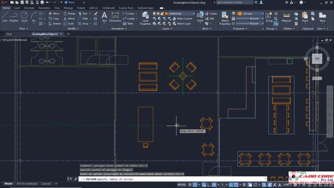
Task: Click the command line input field
Action: [173, 179]
